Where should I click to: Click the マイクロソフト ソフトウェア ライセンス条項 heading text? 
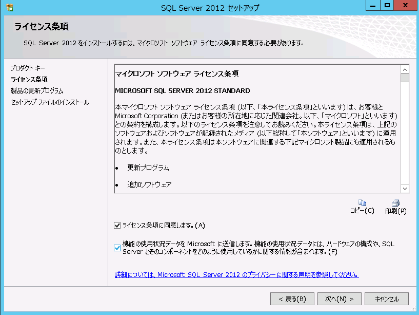[x=176, y=73]
